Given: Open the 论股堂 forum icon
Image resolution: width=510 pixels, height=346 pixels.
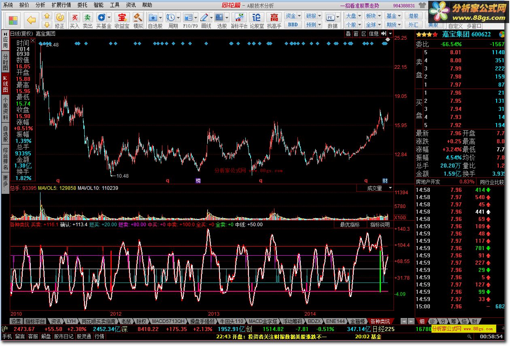Looking at the screenshot, I should click(x=257, y=20).
